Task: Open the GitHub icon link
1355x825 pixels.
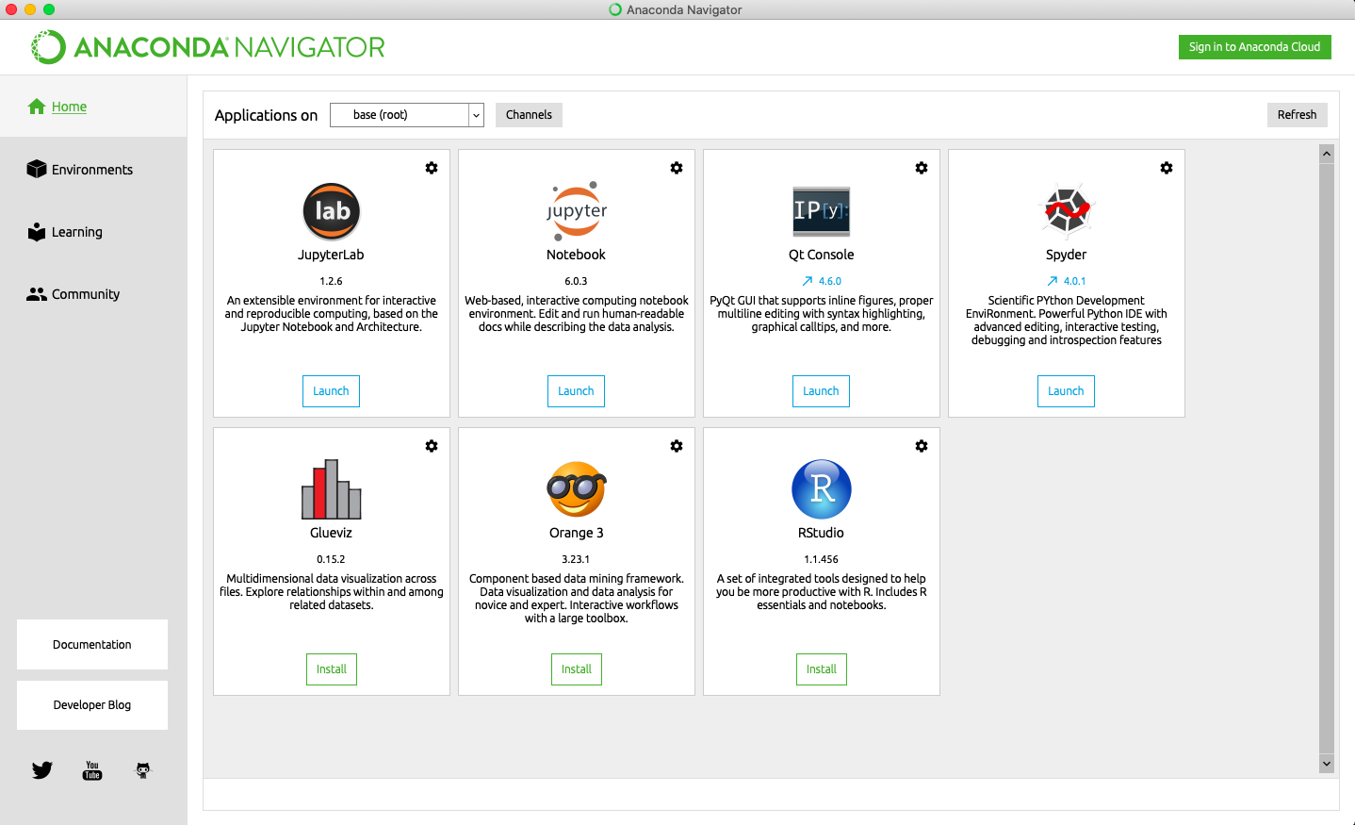Action: (x=143, y=770)
